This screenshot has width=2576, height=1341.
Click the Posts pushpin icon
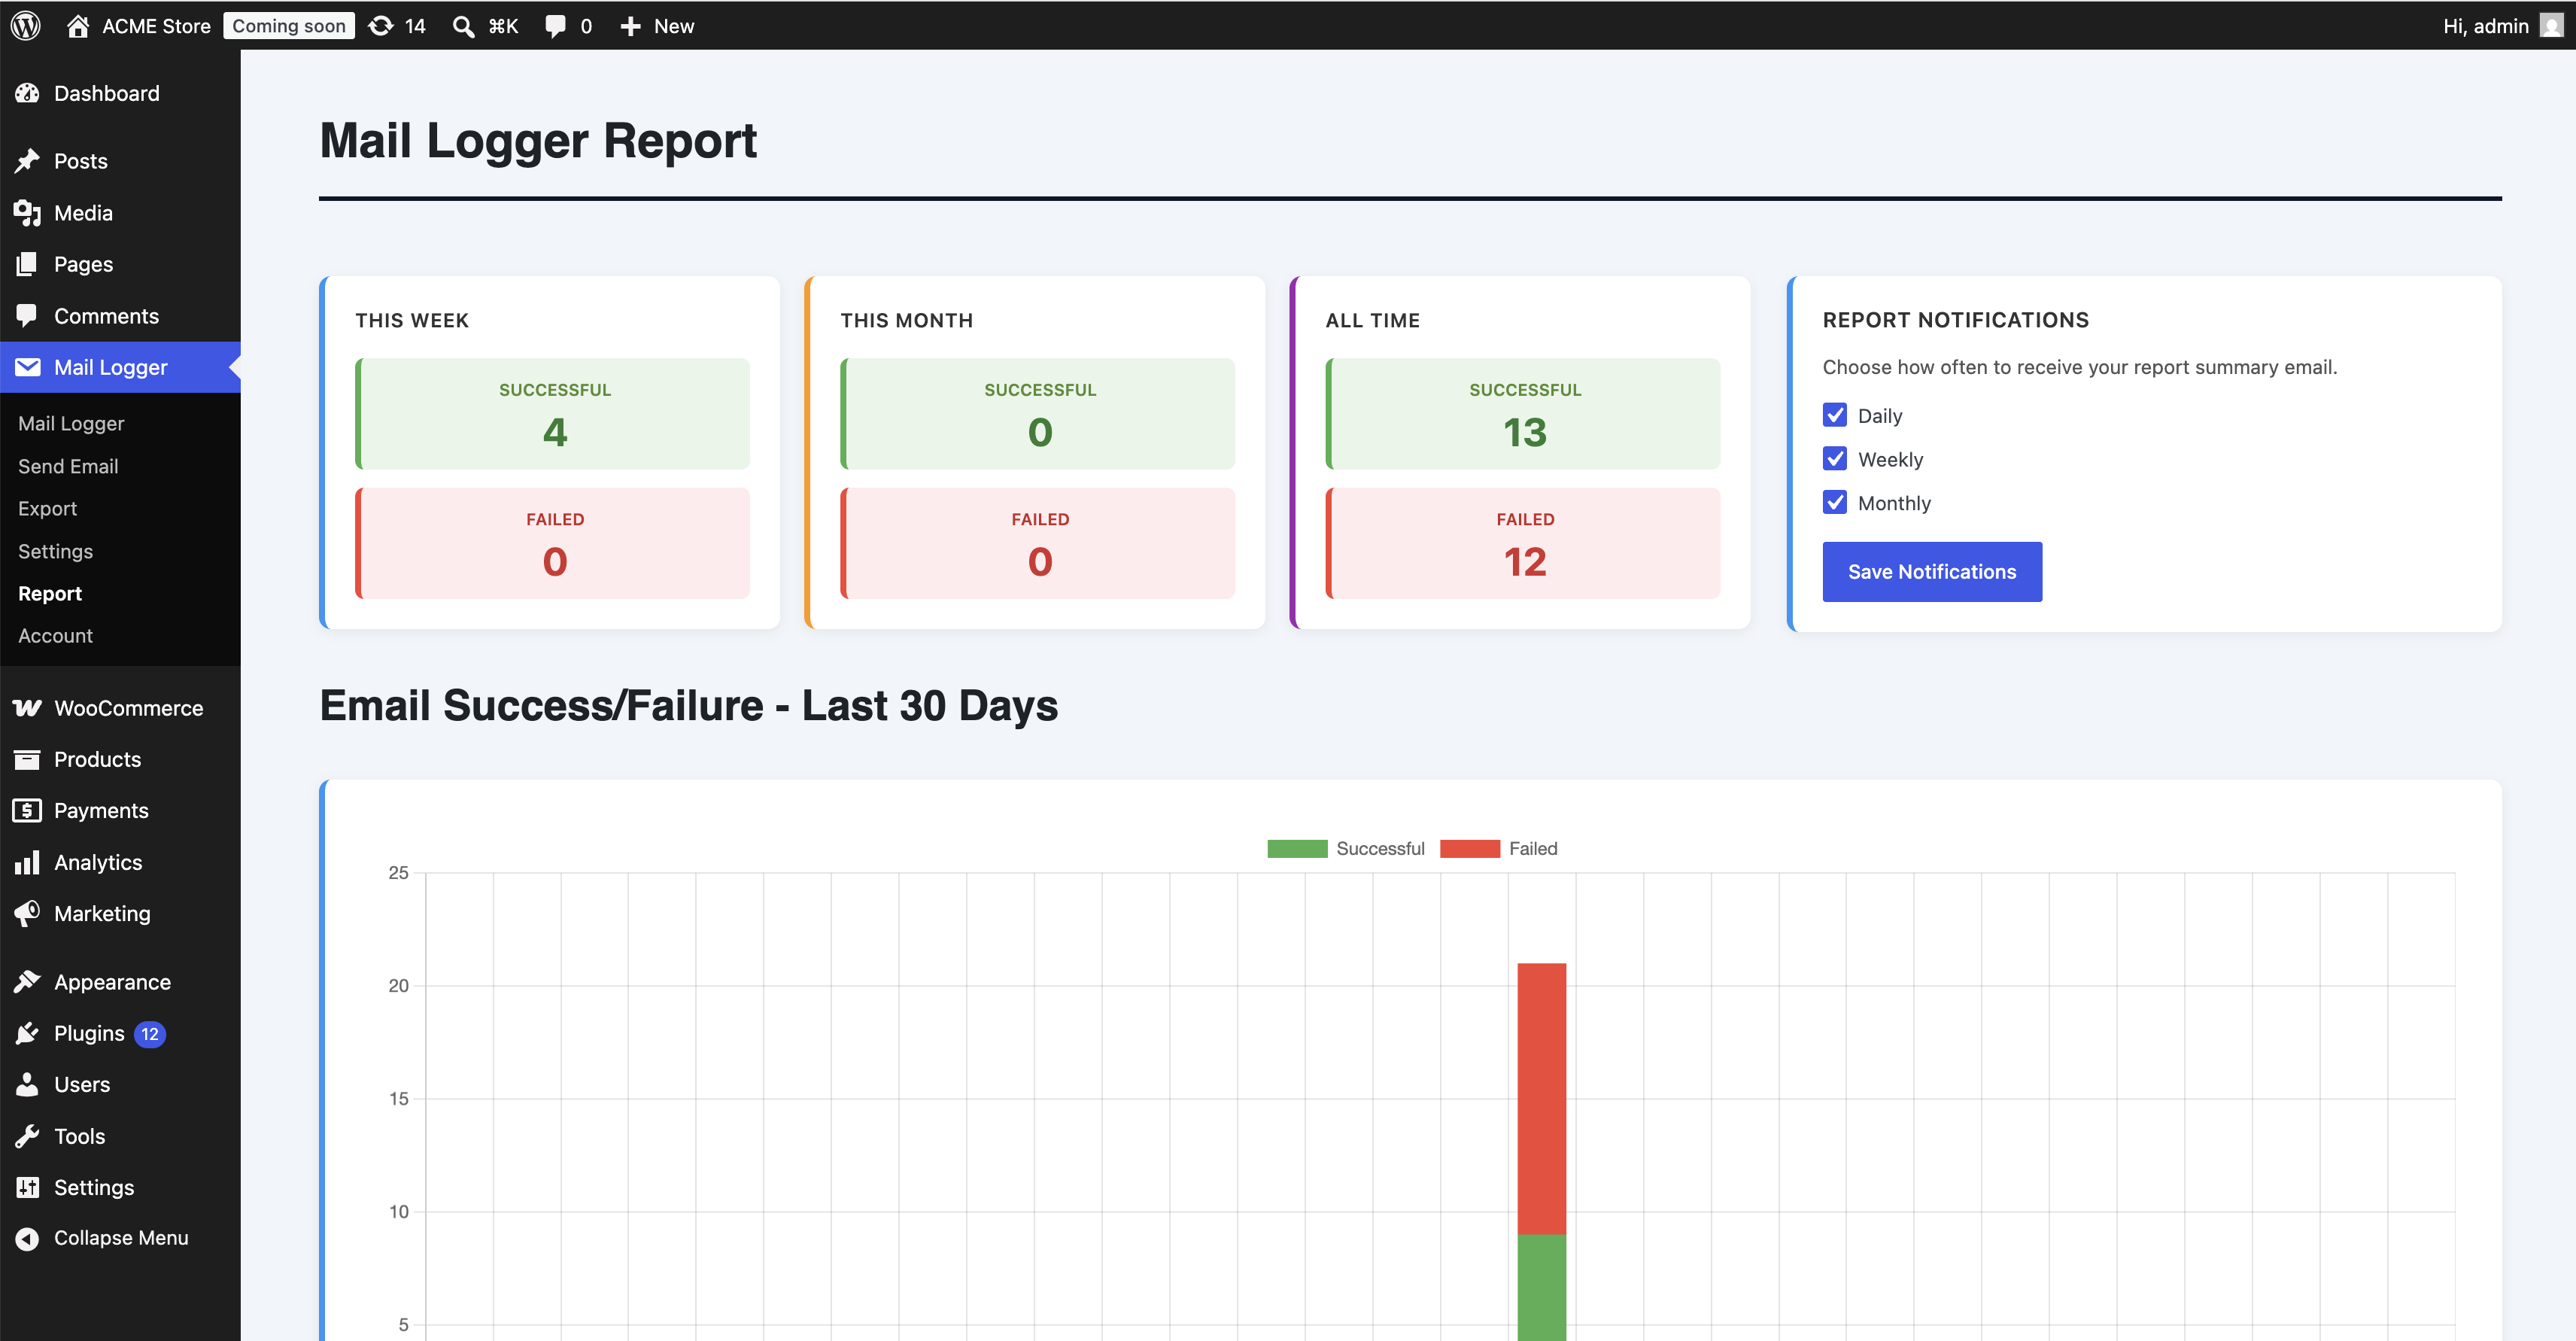click(x=27, y=161)
